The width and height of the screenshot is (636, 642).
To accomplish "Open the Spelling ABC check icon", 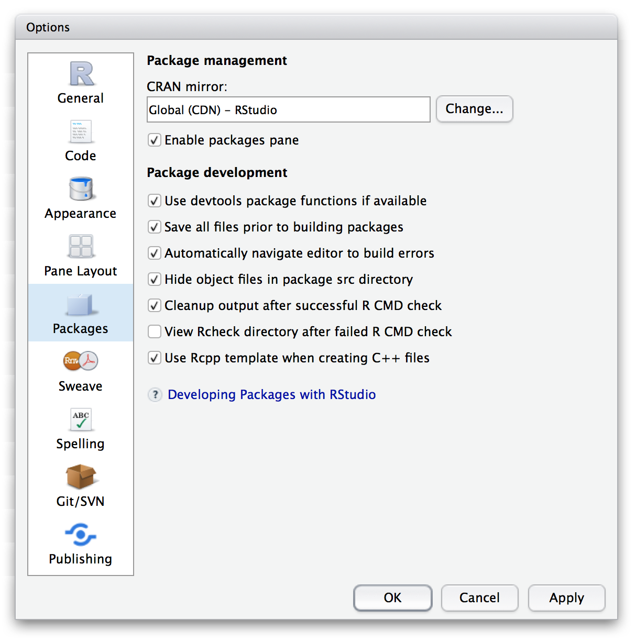I will pos(81,419).
